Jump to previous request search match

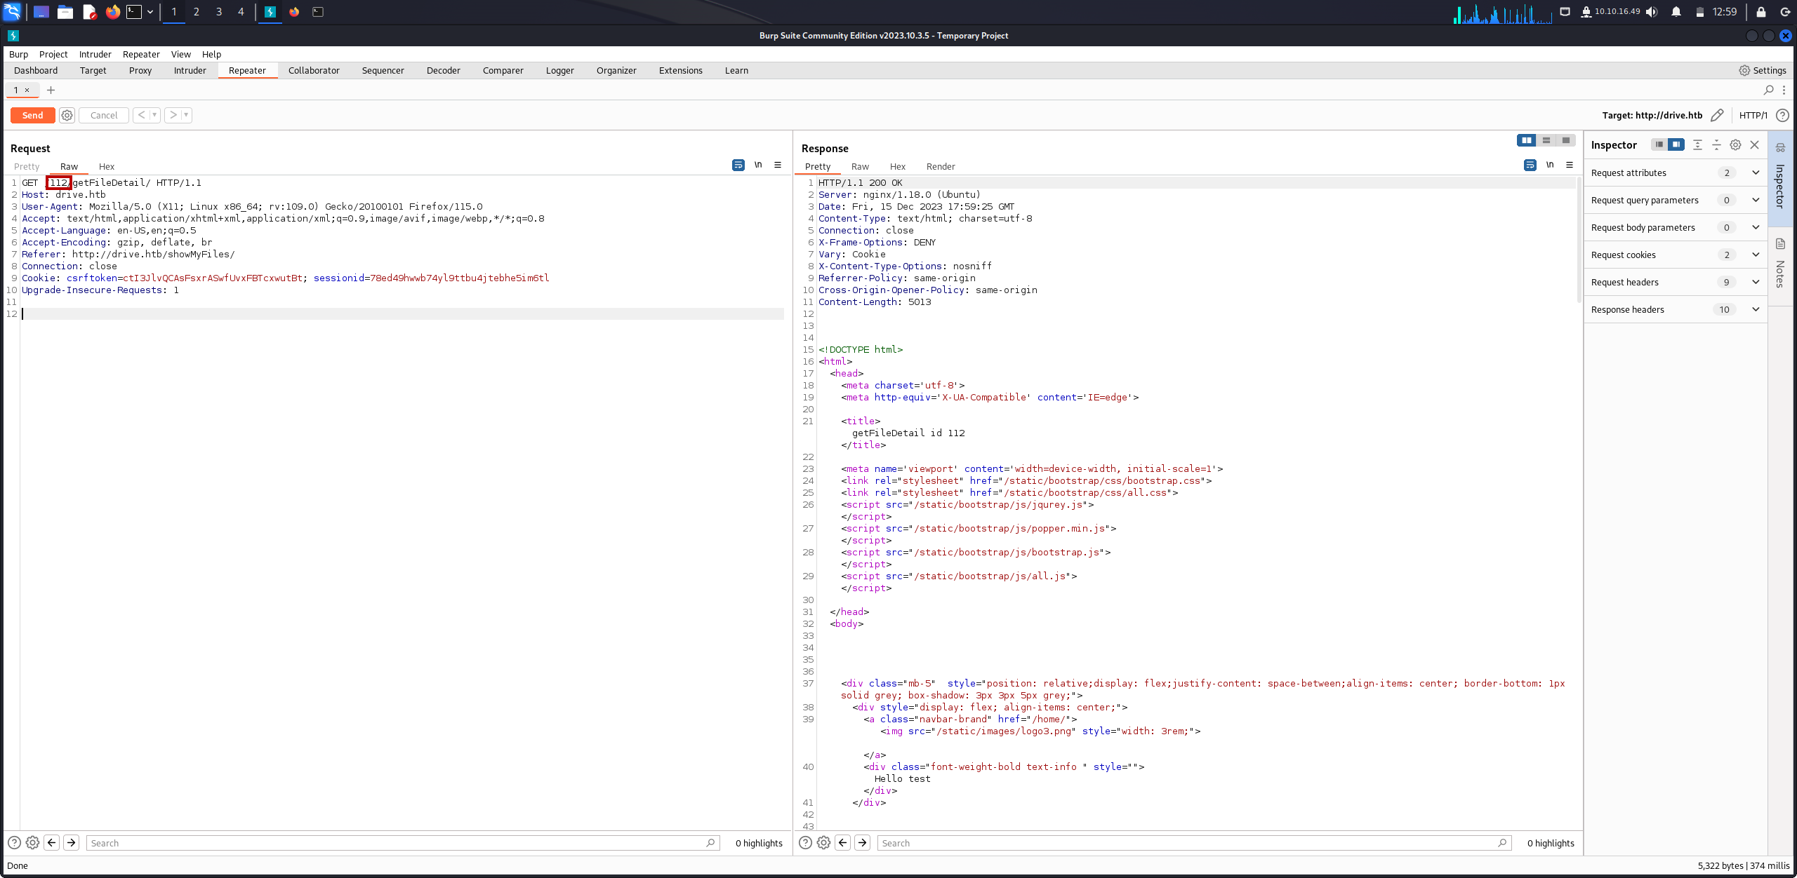pyautogui.click(x=52, y=843)
